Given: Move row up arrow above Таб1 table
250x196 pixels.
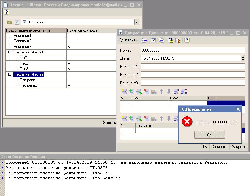Looking at the screenshot, I should [161, 92].
